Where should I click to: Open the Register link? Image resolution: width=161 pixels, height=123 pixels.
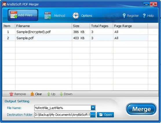pyautogui.click(x=133, y=16)
